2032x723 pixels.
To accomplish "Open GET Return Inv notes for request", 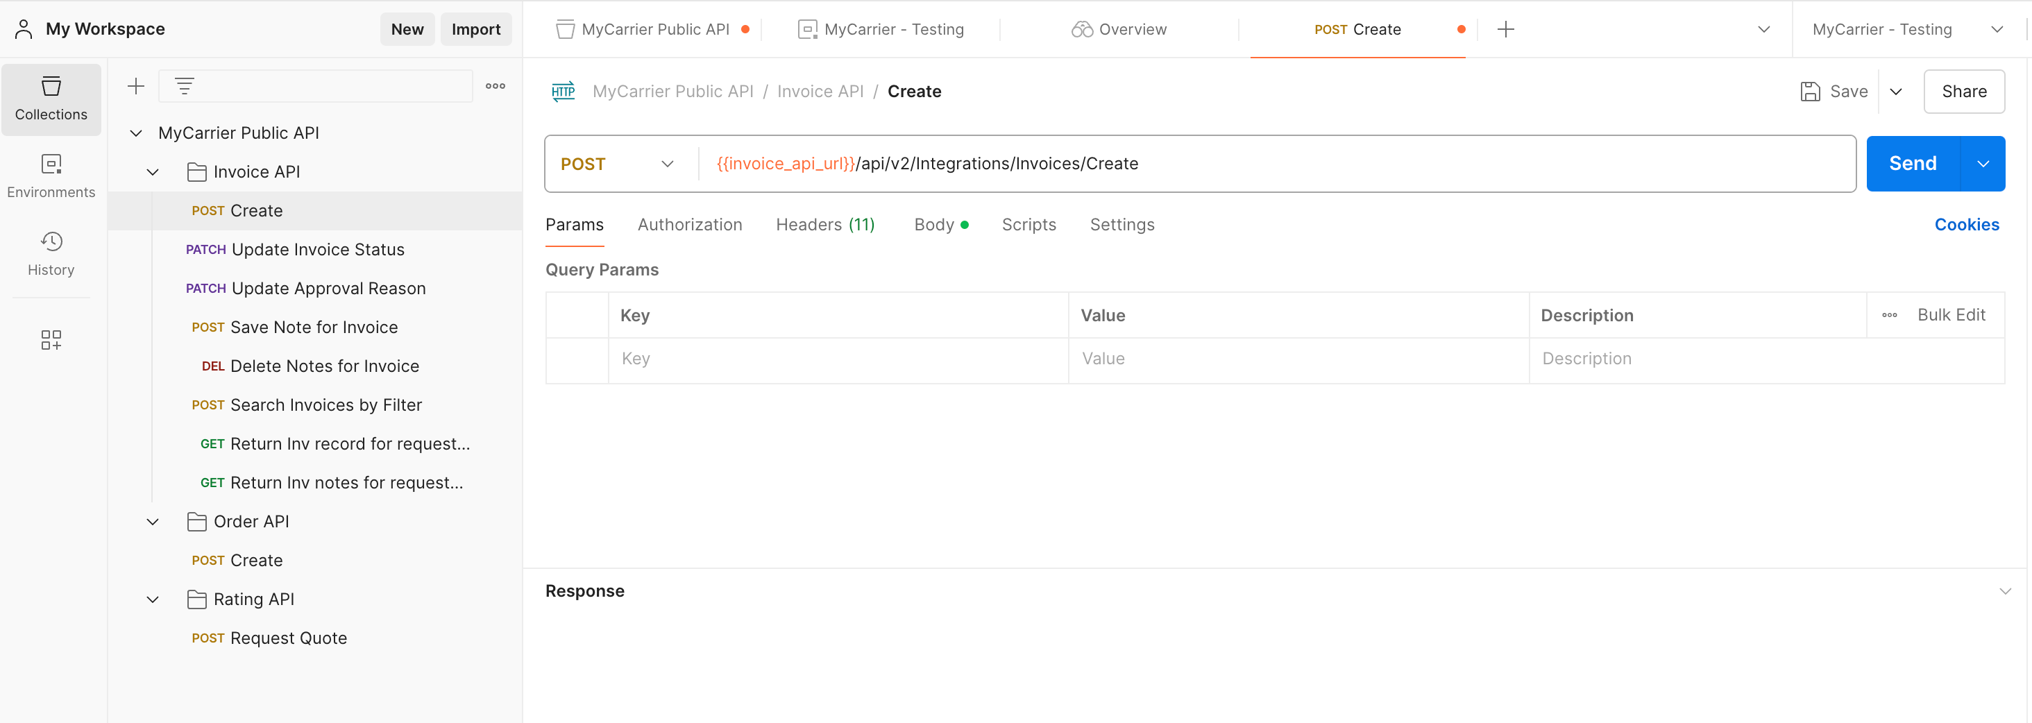I will click(316, 482).
